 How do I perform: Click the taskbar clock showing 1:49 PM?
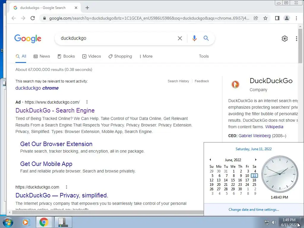(x=289, y=222)
